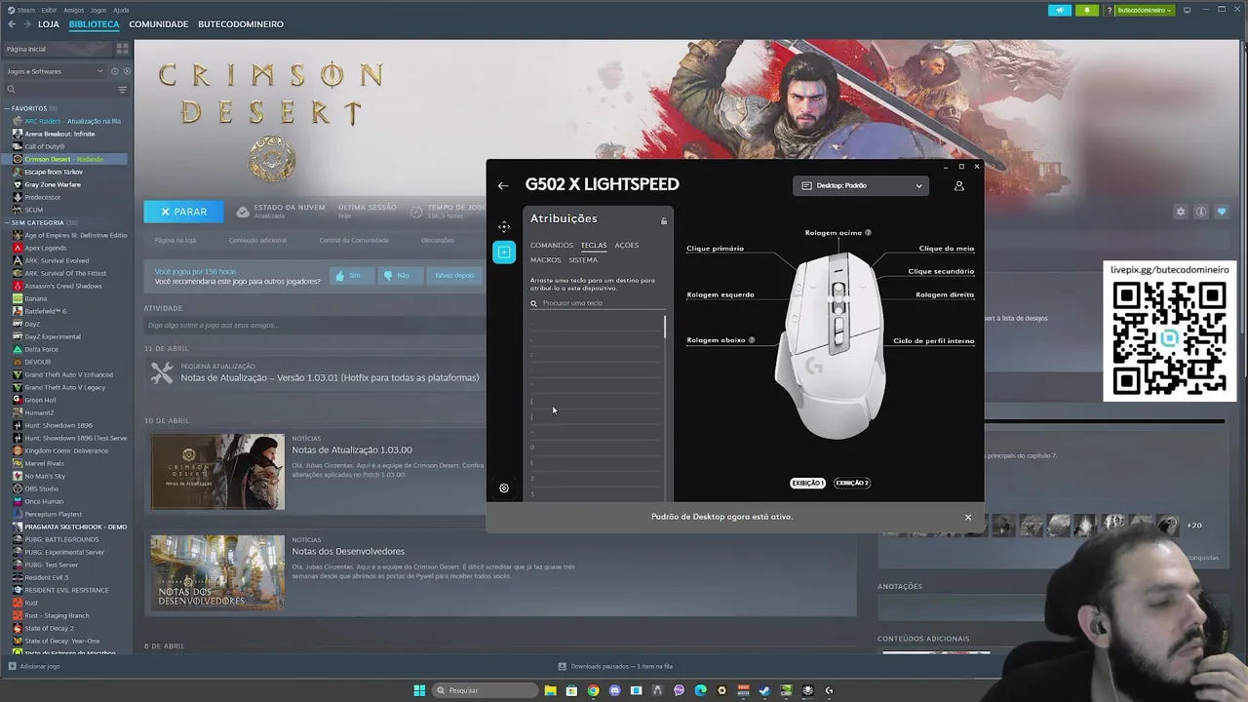Go back in Steam navigation
1248x702 pixels.
(x=12, y=24)
